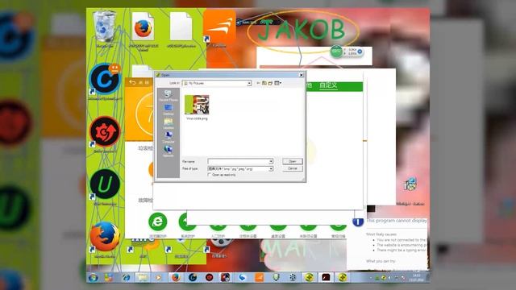Screen dimensions: 516x290
Task: Click Recent Places in Open dialog sidebar
Action: tap(169, 96)
